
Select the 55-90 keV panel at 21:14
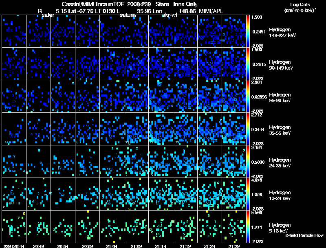(x=161, y=97)
